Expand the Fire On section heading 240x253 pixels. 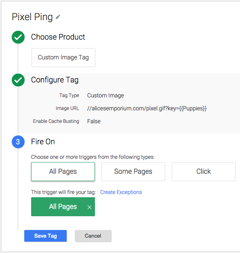43,142
